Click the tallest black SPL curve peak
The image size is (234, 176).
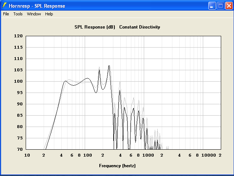[109, 66]
